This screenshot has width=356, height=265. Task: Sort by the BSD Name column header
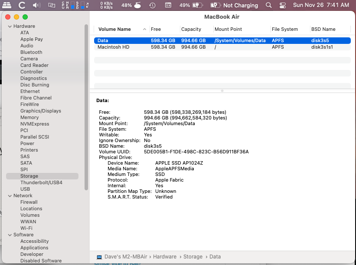(x=330, y=29)
